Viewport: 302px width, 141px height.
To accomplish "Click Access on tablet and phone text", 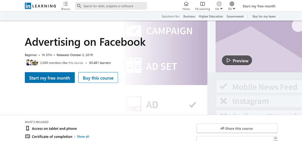I will (x=54, y=128).
